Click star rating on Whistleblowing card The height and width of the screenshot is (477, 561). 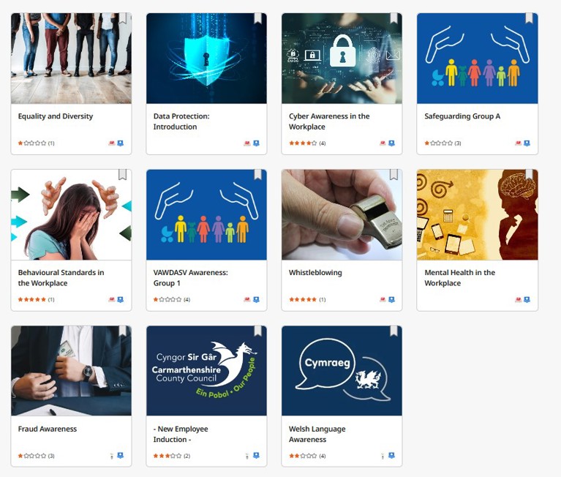point(303,299)
